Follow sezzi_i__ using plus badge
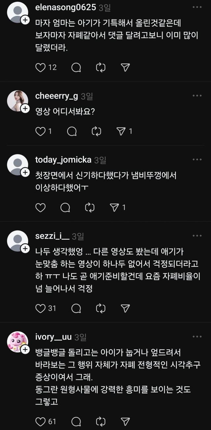211x430 pixels. click(x=25, y=249)
